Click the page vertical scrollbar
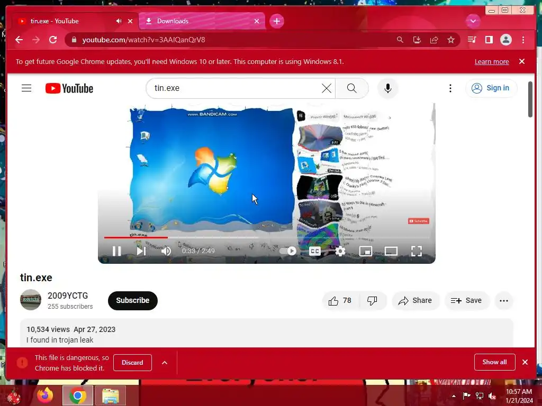The width and height of the screenshot is (542, 406). click(530, 99)
